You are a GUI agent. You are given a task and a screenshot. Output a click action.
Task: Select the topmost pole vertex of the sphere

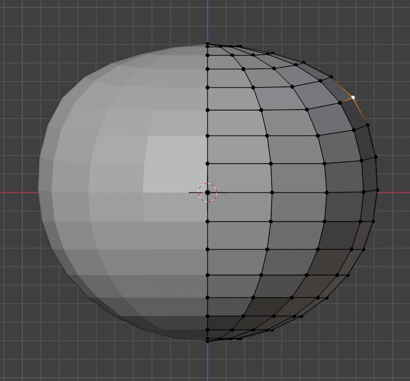(207, 44)
